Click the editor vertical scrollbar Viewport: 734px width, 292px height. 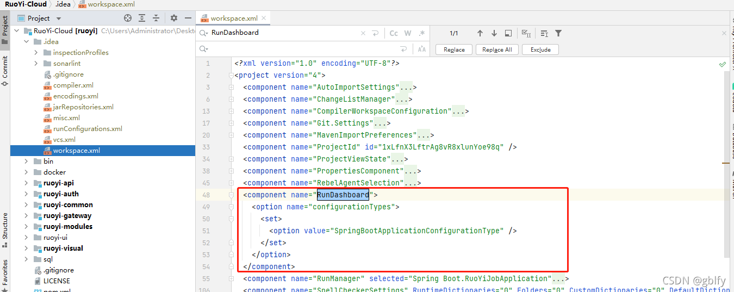tap(726, 163)
